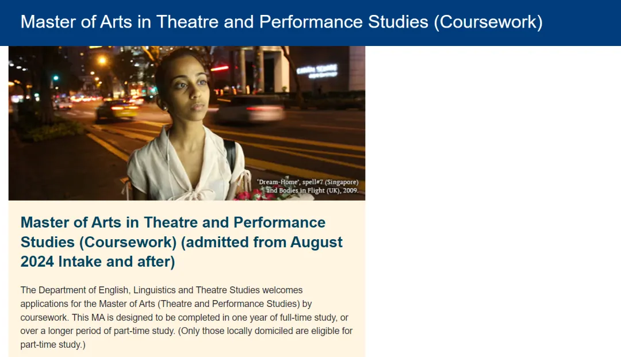Viewport: 621px width, 357px height.
Task: Select the caption line 'and Bodies in Flight (UK), 2009'
Action: (312, 190)
